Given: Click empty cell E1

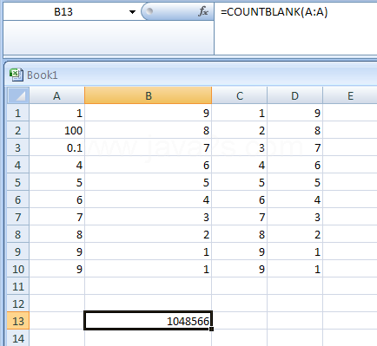Looking at the screenshot, I should [x=350, y=113].
